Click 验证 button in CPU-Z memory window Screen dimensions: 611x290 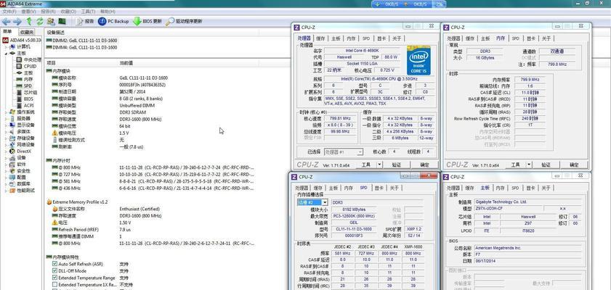pos(546,165)
